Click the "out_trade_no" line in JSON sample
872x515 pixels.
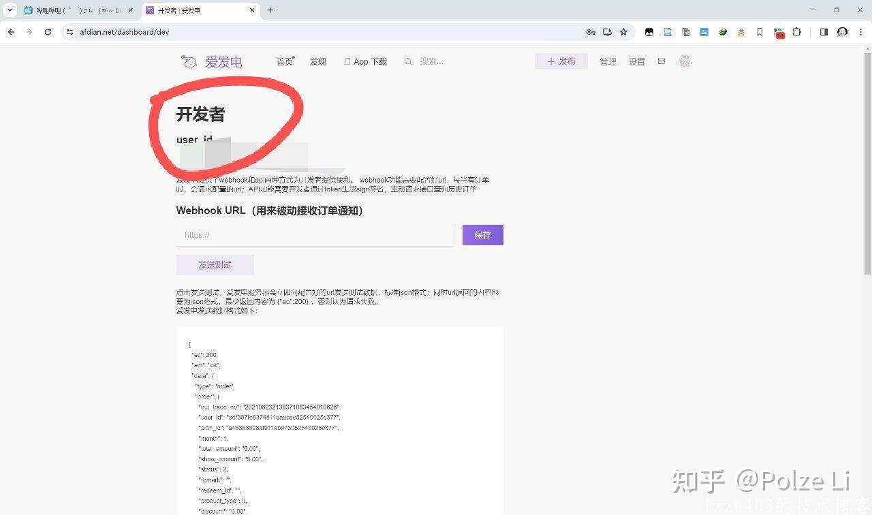pyautogui.click(x=269, y=407)
